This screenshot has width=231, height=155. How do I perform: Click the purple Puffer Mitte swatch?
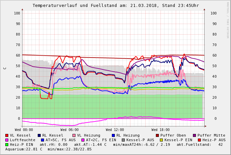click(194, 135)
